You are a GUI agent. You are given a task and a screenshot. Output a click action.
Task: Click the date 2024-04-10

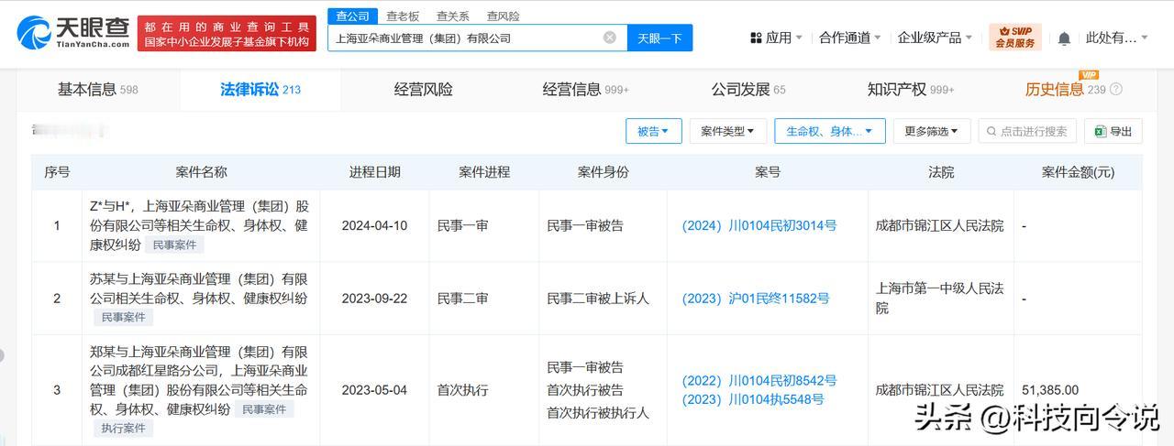pos(374,225)
